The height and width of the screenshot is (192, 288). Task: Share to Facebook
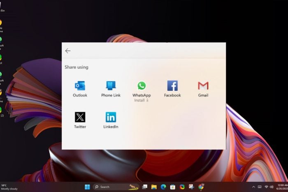(172, 89)
